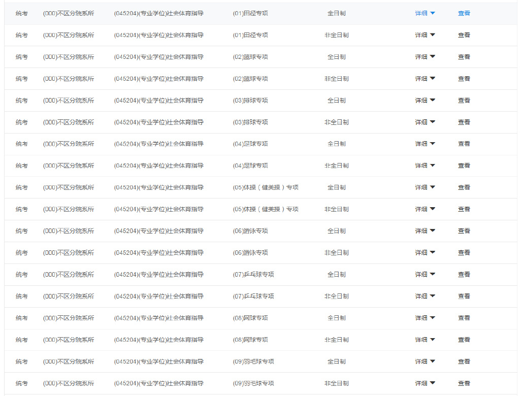
Task: Expand 详细 for 全日制 (04)足球专项 row
Action: (425, 144)
